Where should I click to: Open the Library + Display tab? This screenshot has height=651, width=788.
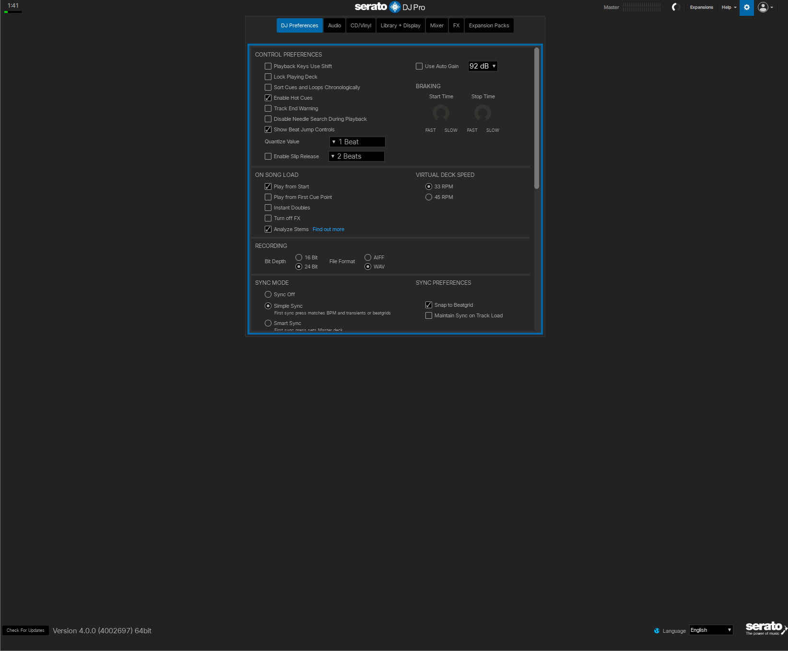[x=400, y=25]
